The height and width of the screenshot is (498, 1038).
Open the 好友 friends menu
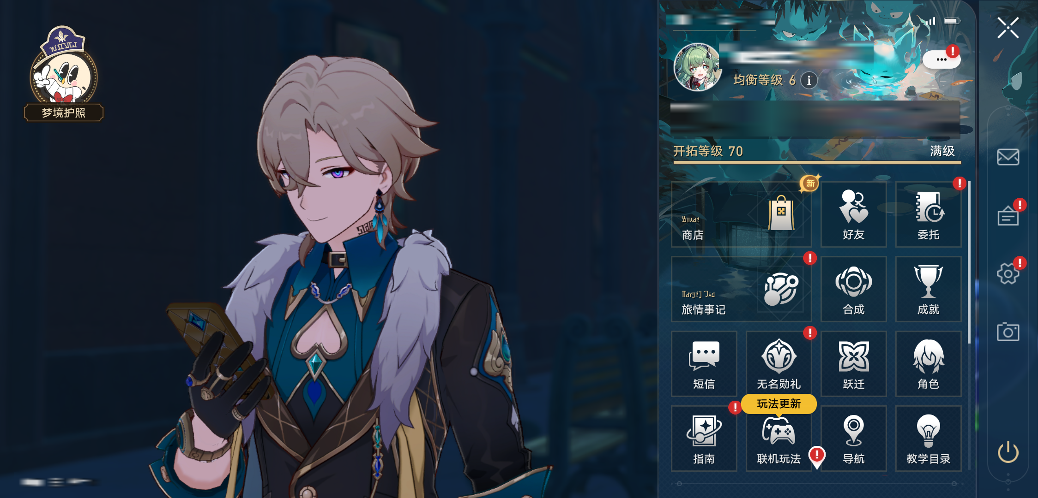tap(853, 214)
